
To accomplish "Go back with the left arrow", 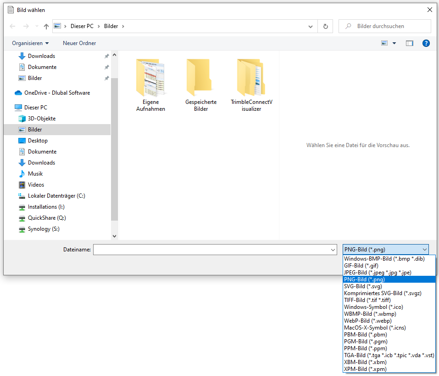I will (x=12, y=26).
